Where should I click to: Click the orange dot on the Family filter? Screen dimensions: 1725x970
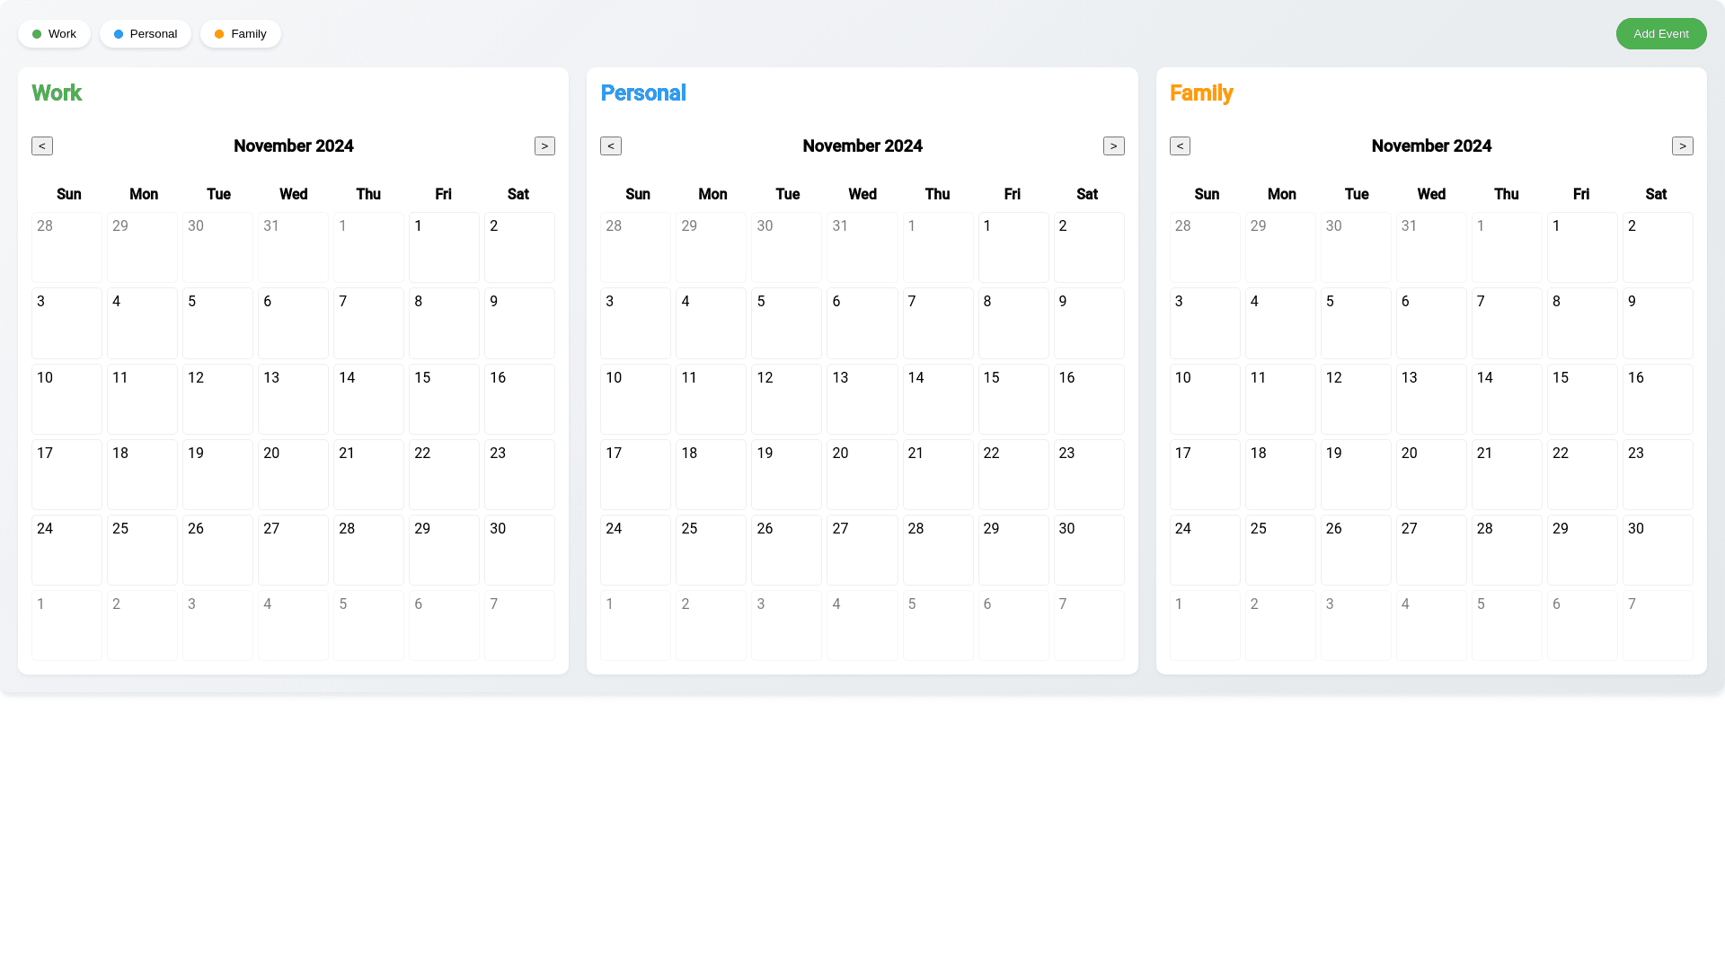click(219, 33)
